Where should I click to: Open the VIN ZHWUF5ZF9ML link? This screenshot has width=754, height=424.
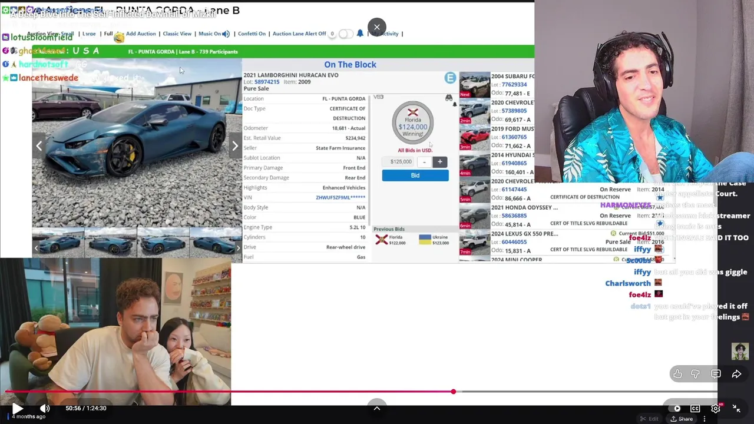pos(340,197)
